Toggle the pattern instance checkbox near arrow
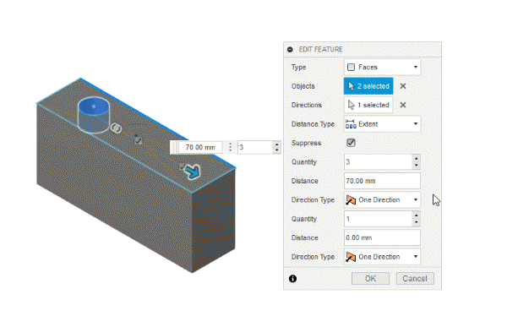This screenshot has height=316, width=507. tap(182, 166)
